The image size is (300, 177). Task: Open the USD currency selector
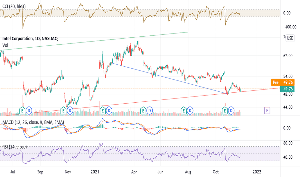pos(290,38)
